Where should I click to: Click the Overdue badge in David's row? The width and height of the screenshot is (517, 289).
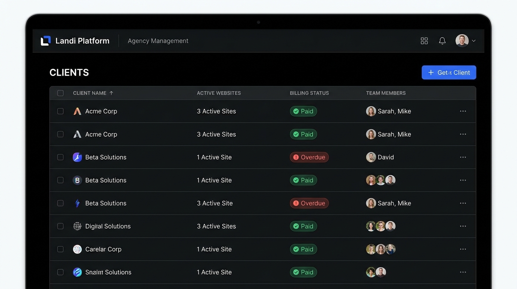coord(309,157)
